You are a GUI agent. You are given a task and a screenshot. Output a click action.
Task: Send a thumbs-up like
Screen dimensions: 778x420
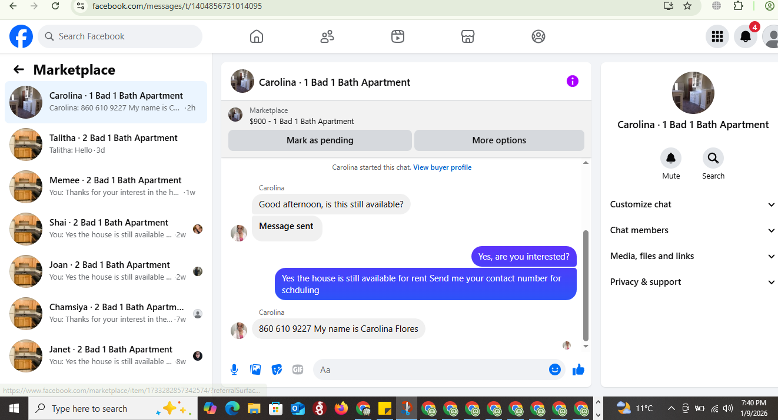tap(578, 369)
